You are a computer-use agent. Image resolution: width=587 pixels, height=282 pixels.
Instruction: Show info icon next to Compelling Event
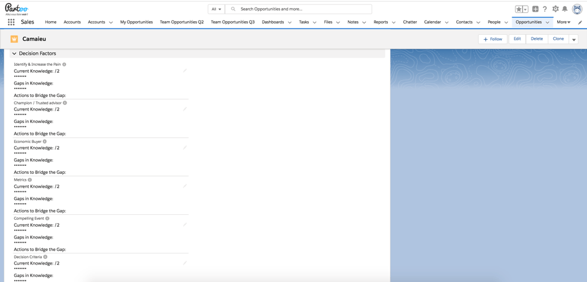47,218
